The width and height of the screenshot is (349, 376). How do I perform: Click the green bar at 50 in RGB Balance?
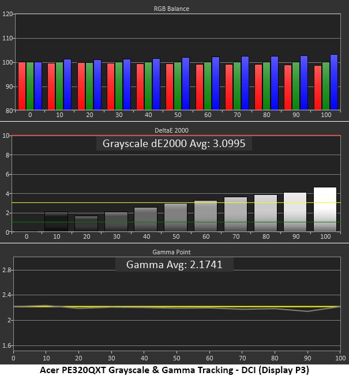[178, 86]
